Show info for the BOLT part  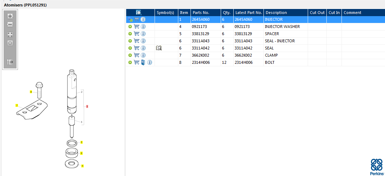[x=150, y=62]
